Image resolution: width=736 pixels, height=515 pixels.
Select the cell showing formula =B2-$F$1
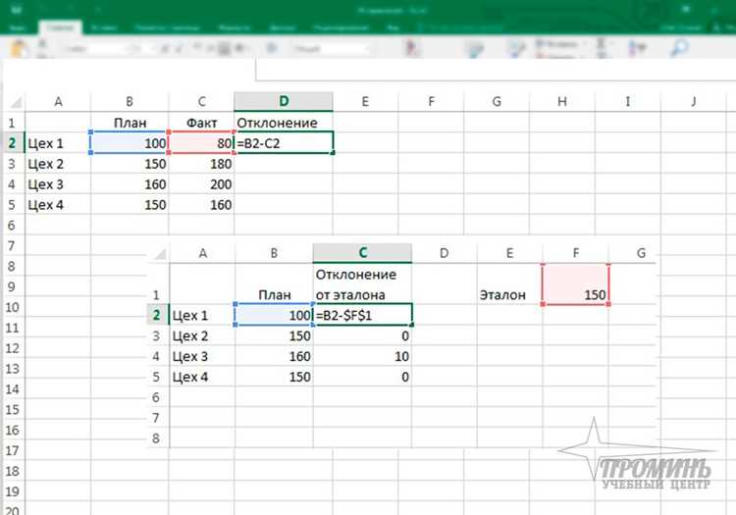point(362,315)
